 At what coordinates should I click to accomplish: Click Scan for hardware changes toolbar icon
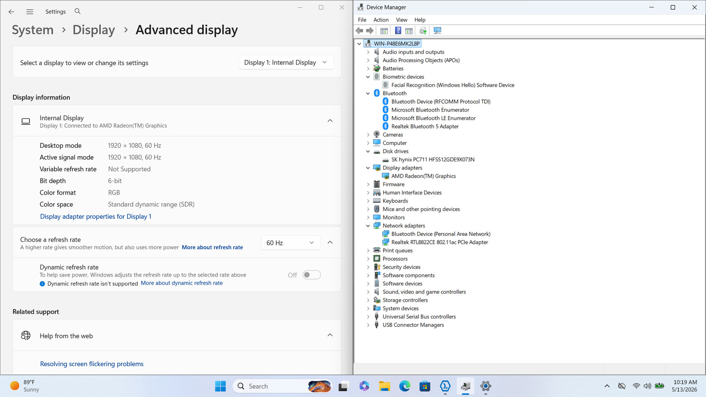[x=437, y=30]
